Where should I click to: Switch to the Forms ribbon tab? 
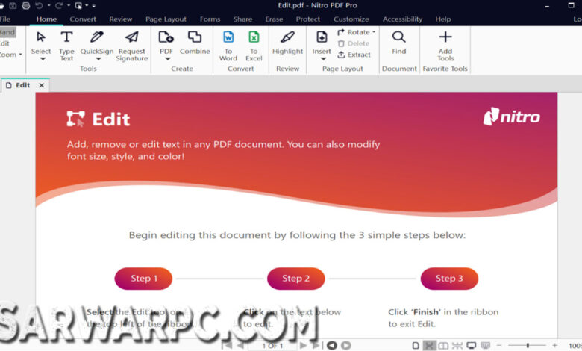coord(210,19)
